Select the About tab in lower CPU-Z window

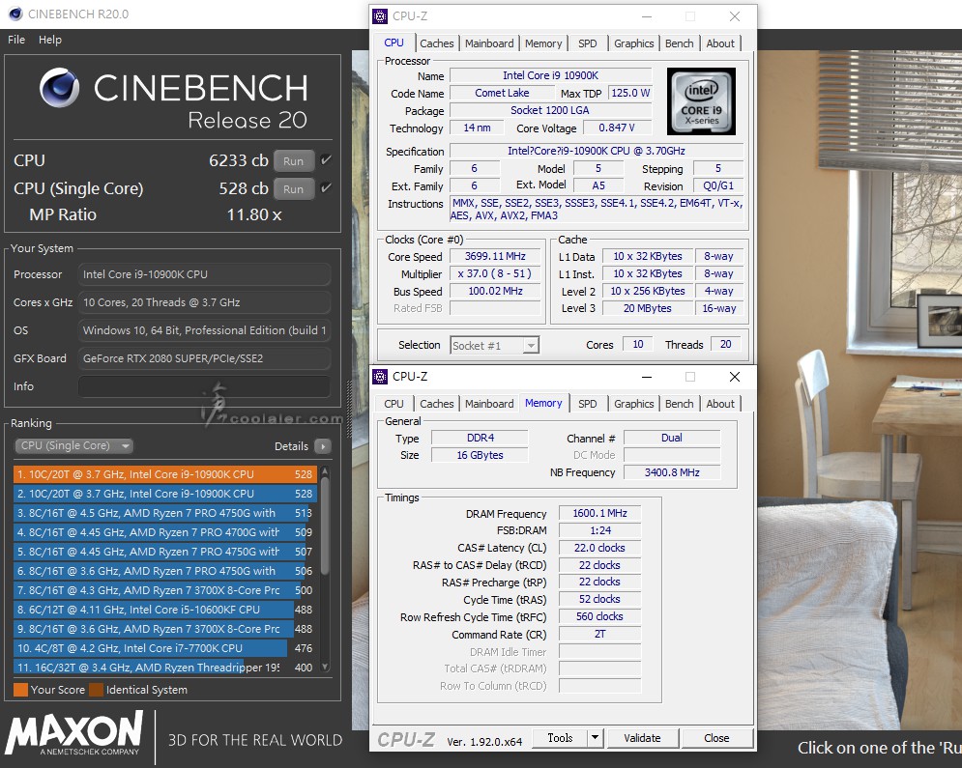720,404
